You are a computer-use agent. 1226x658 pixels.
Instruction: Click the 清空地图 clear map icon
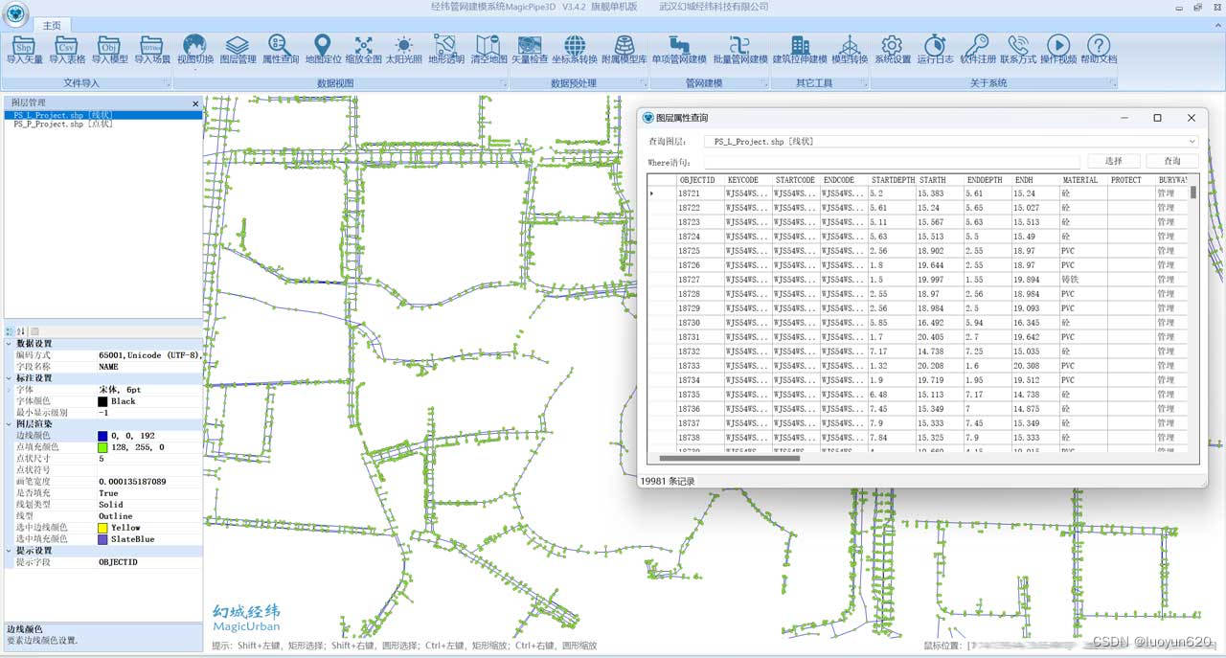click(x=488, y=50)
